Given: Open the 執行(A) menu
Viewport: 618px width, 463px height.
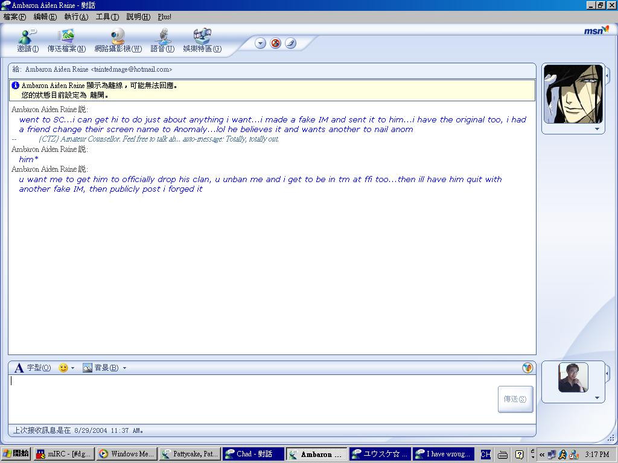Looking at the screenshot, I should pos(76,16).
